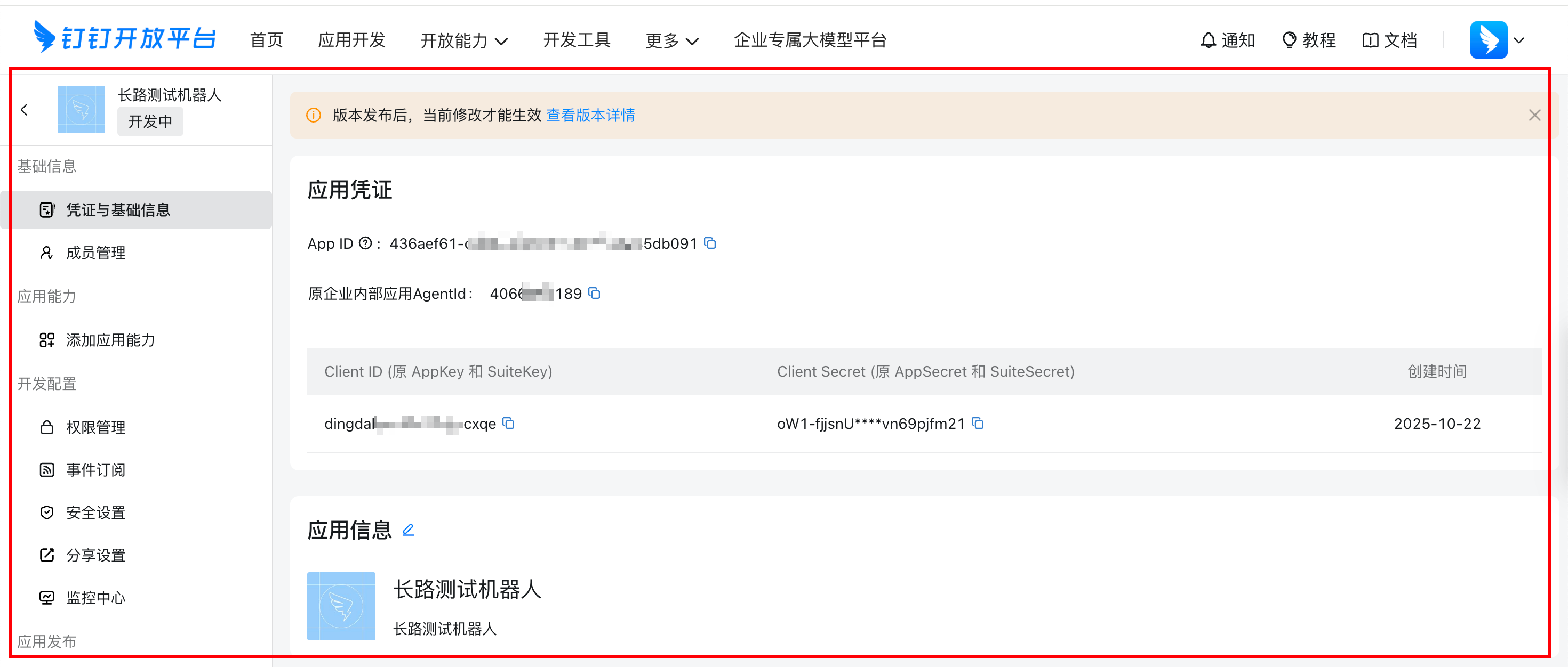Copy the Client ID value
The image size is (1568, 667).
[509, 423]
